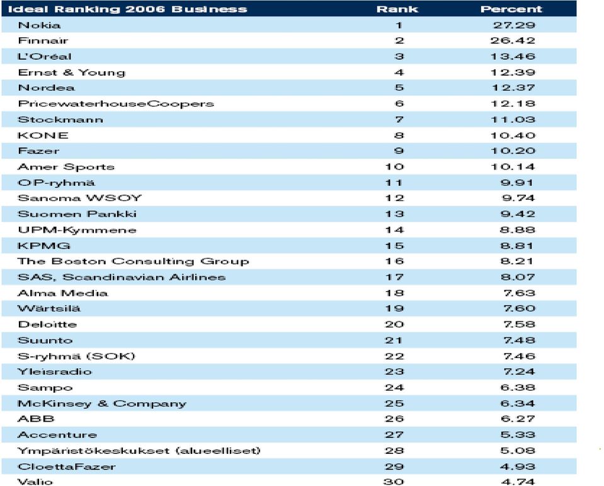The image size is (604, 486).
Task: Select The Boston Consulting Group entry
Action: pyautogui.click(x=134, y=262)
